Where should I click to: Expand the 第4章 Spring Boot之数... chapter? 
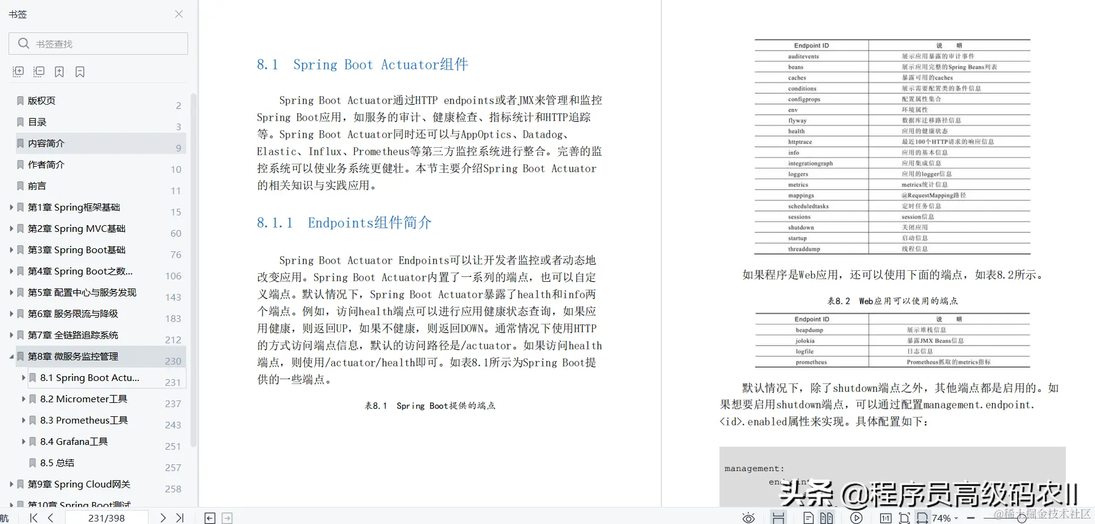click(x=12, y=271)
